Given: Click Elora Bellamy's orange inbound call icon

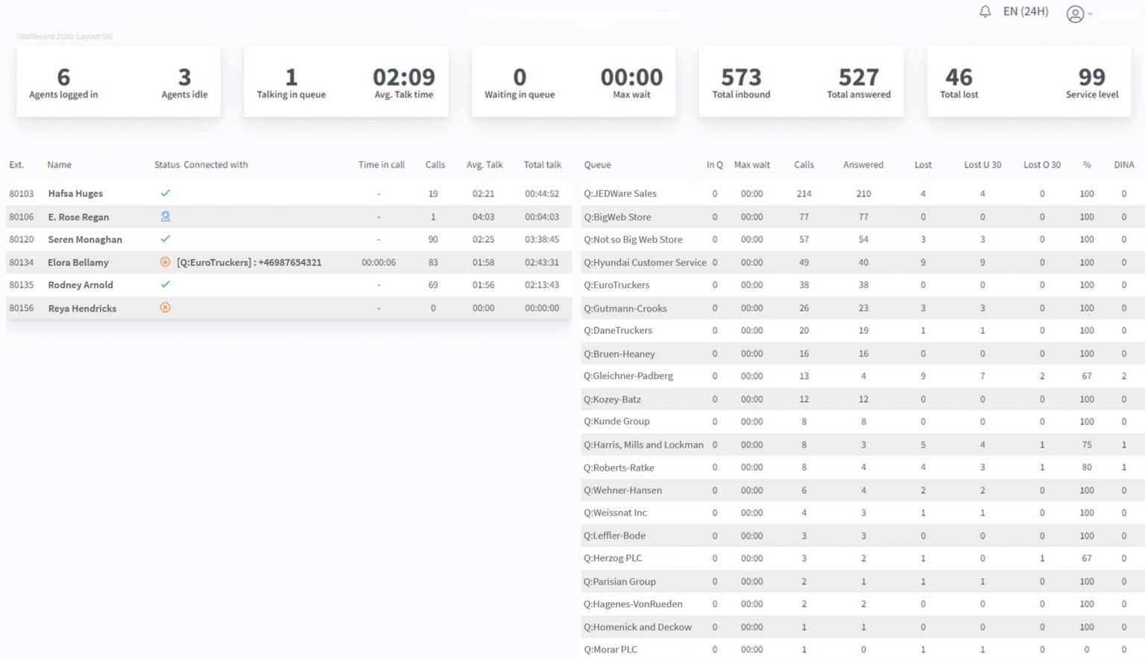Looking at the screenshot, I should pyautogui.click(x=165, y=262).
